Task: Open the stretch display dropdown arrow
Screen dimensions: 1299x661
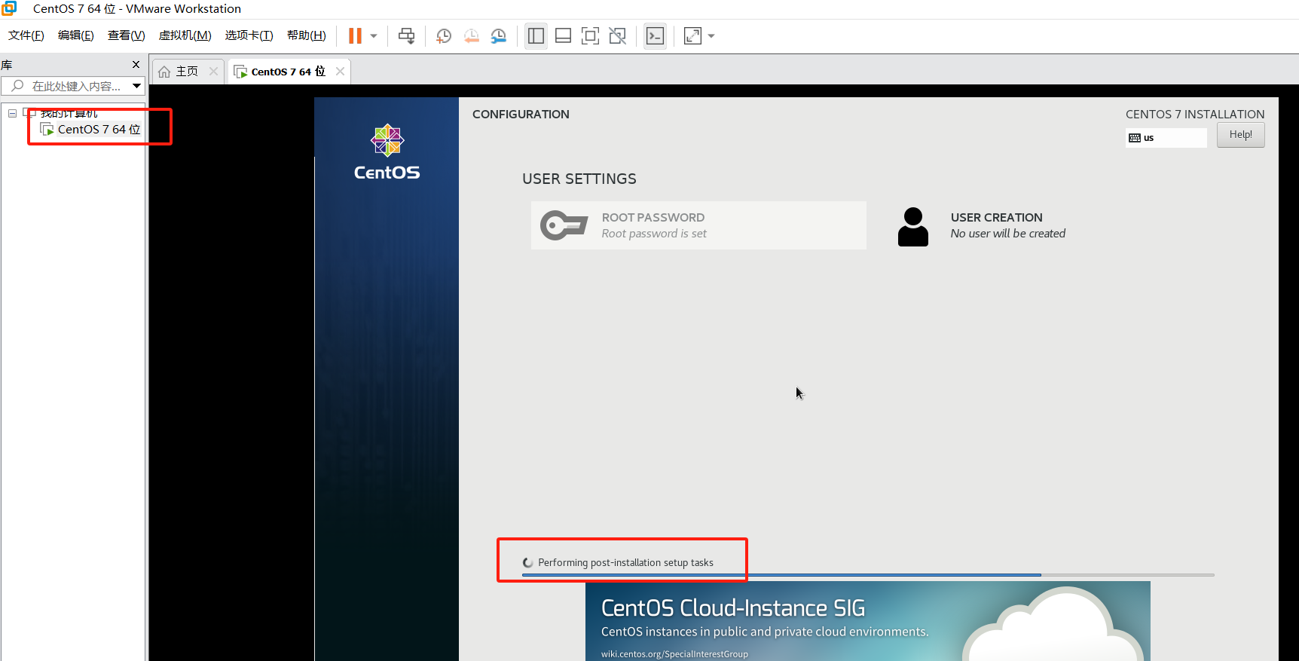Action: click(711, 35)
